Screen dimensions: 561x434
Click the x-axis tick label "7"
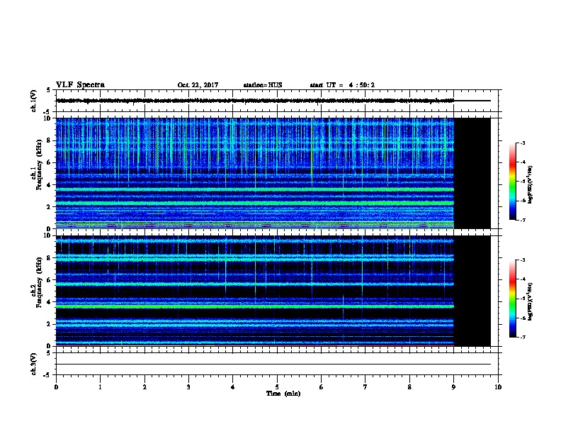tap(365, 387)
